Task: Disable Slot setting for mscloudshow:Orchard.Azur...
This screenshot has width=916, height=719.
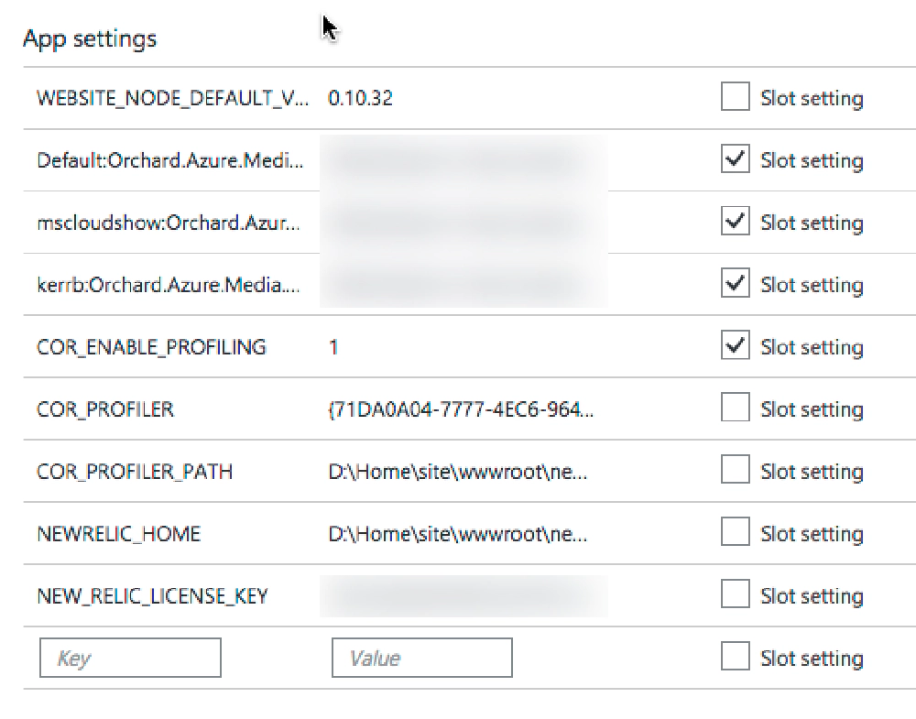Action: 736,222
